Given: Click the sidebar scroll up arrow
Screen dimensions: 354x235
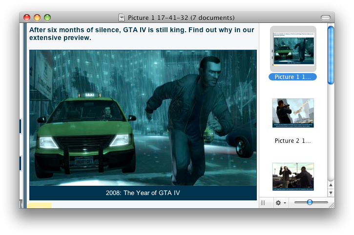Looking at the screenshot, I should (x=331, y=185).
